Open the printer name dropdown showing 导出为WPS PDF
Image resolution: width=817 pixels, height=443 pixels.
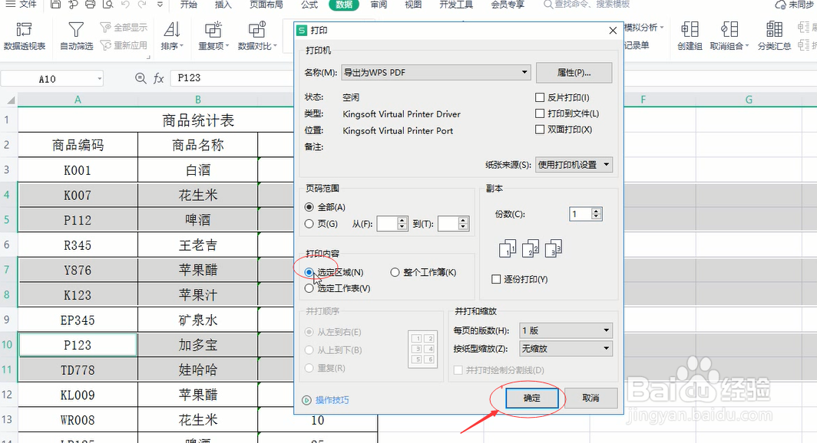point(524,72)
